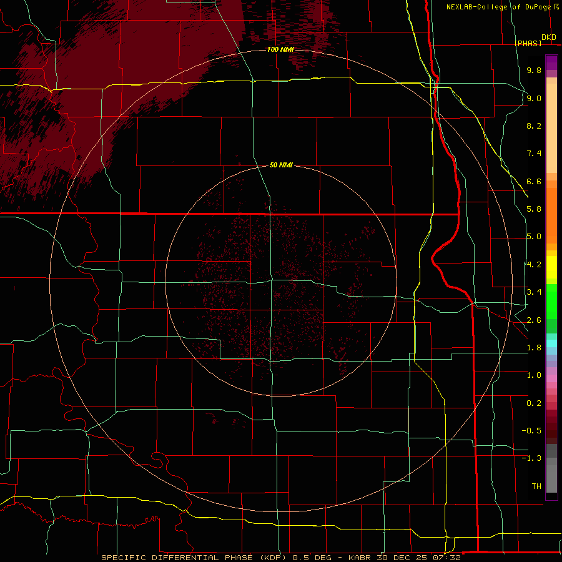This screenshot has height=562, width=562.
Task: Select the 3.4 scale value
Action: click(534, 292)
